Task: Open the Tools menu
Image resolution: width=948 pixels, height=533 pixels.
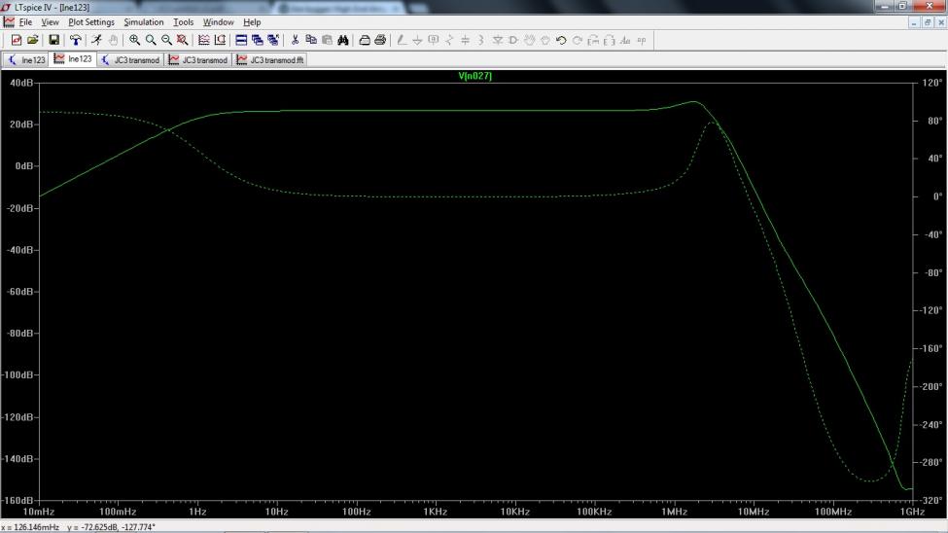Action: click(x=183, y=22)
